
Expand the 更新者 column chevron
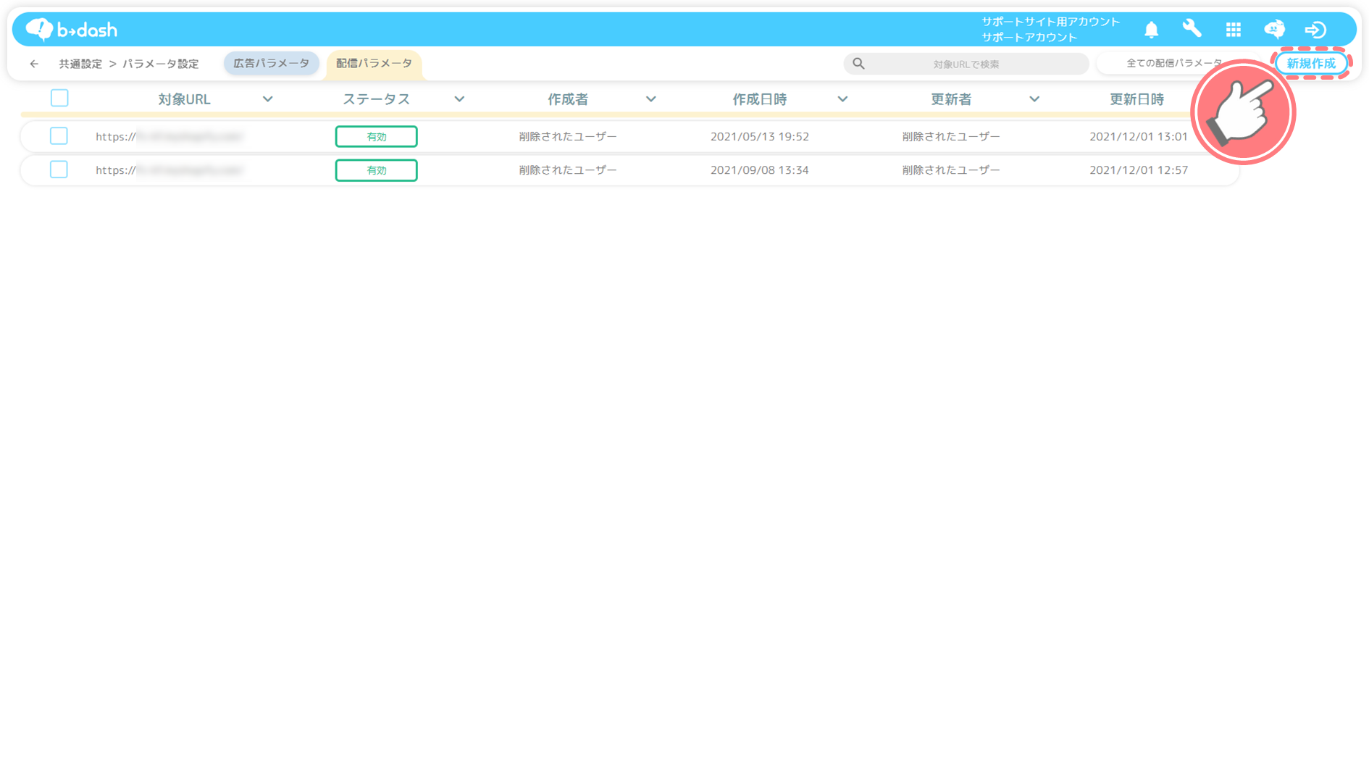[1034, 99]
